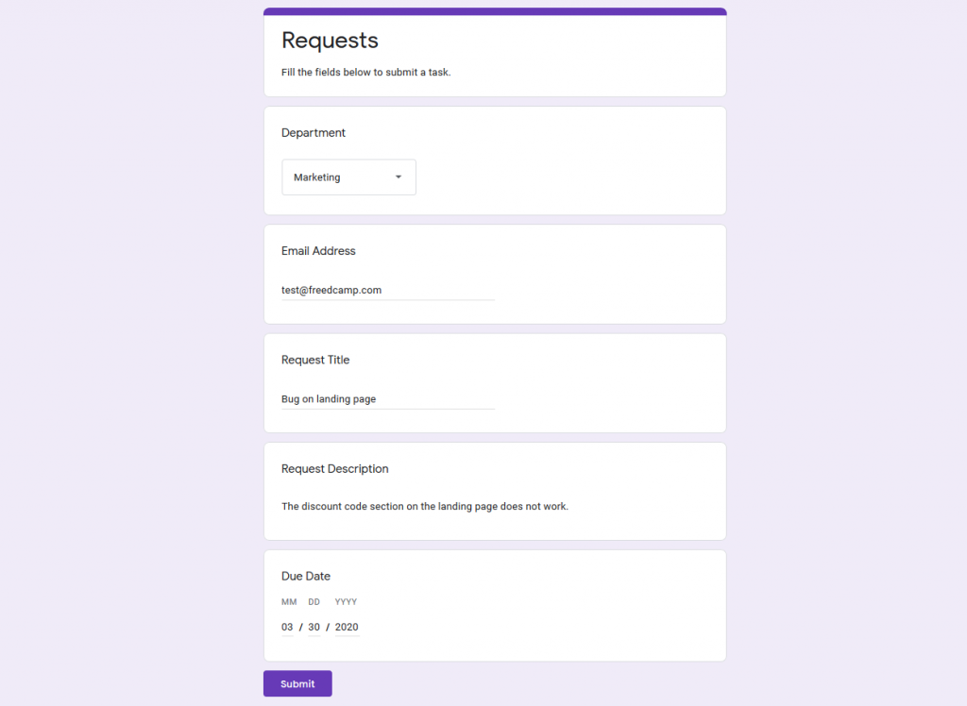This screenshot has width=967, height=706.
Task: Click the Requests form heading
Action: coord(330,41)
